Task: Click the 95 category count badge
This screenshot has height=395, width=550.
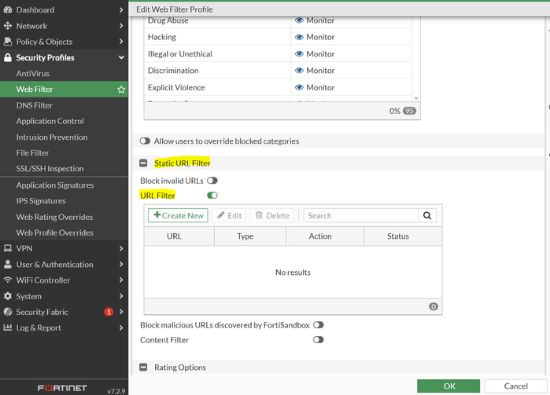Action: [x=409, y=111]
